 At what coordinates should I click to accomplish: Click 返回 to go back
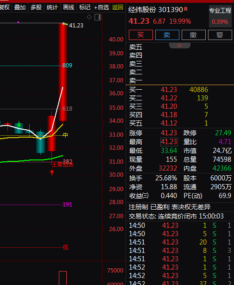pyautogui.click(x=117, y=7)
